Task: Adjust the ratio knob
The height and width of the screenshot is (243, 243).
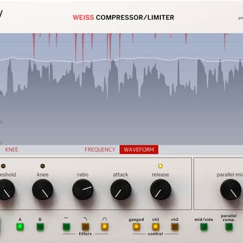Action: (83, 190)
